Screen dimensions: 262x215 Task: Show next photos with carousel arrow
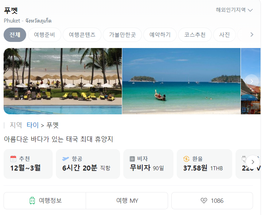point(252,81)
